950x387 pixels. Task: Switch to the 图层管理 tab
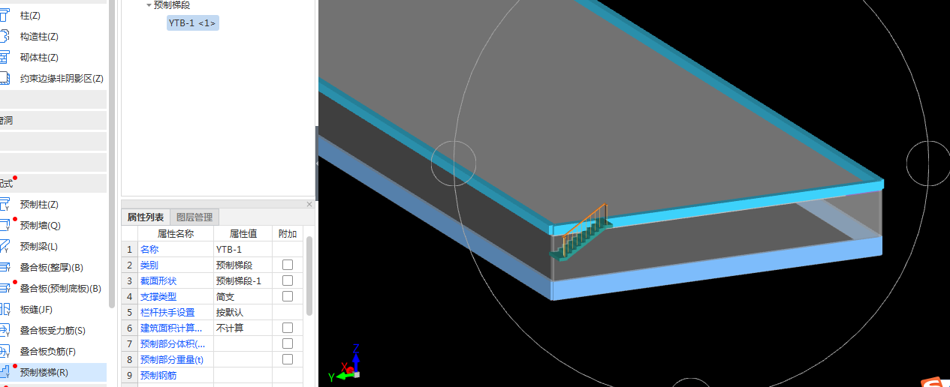pyautogui.click(x=195, y=217)
